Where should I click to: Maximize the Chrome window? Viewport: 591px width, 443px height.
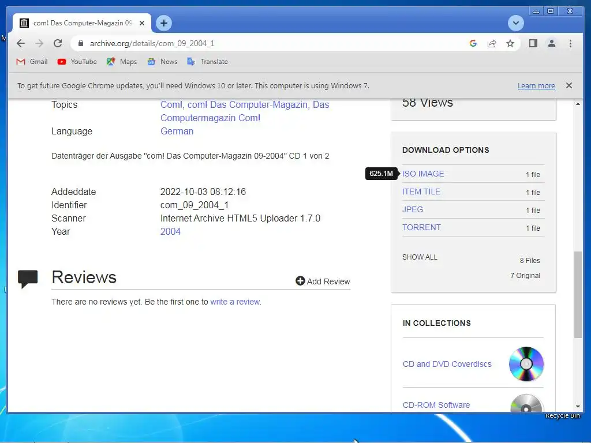(x=551, y=12)
